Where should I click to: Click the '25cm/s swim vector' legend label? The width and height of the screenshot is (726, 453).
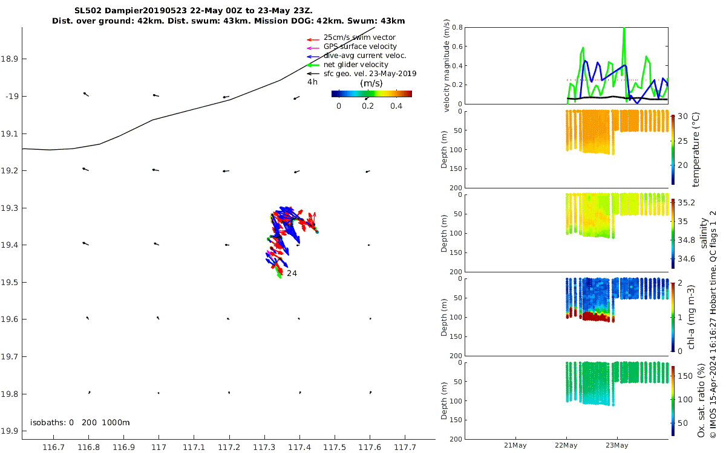(x=359, y=37)
